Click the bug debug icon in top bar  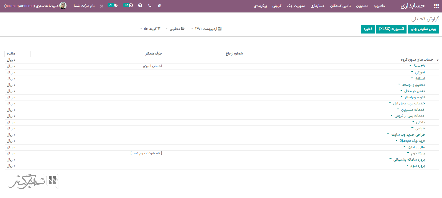(159, 6)
